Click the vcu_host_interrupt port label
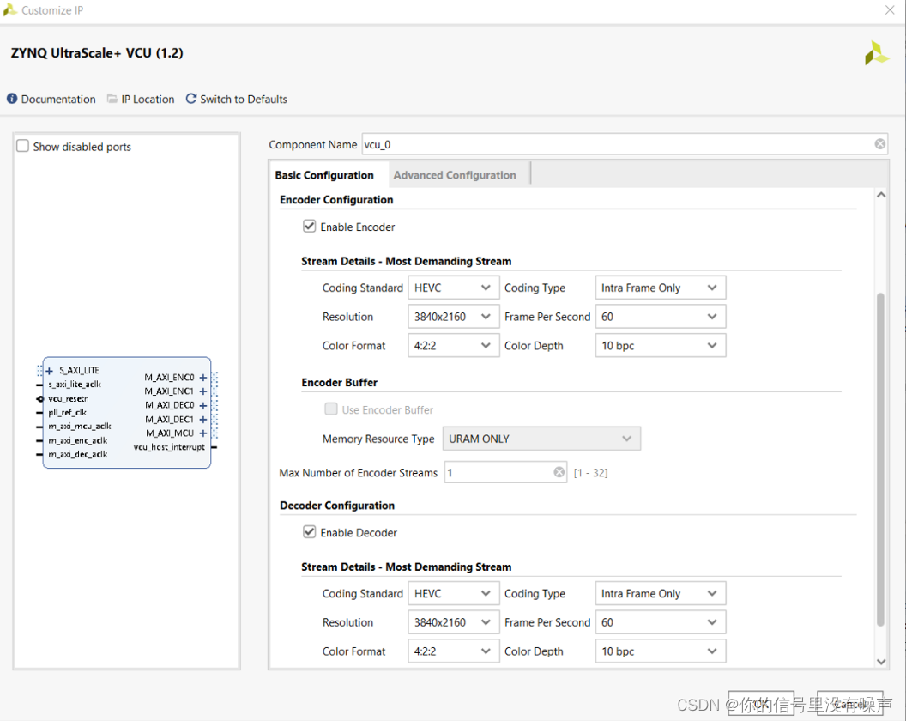 [169, 447]
